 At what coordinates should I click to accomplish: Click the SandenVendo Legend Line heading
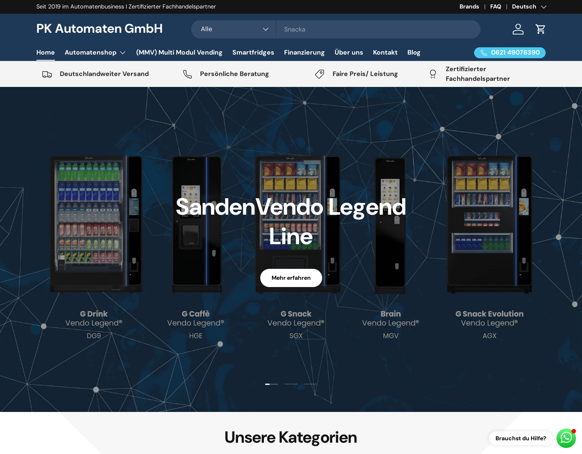[291, 221]
